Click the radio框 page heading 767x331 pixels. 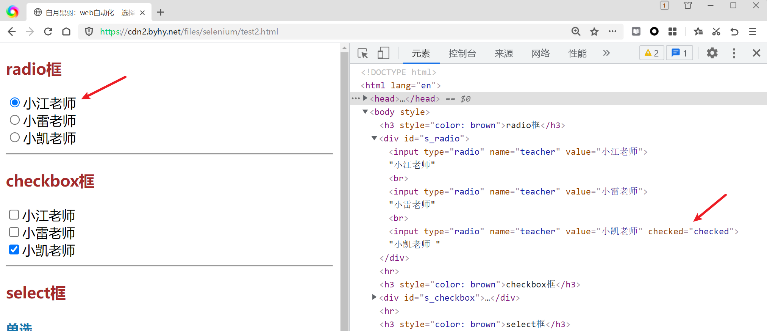coord(34,69)
